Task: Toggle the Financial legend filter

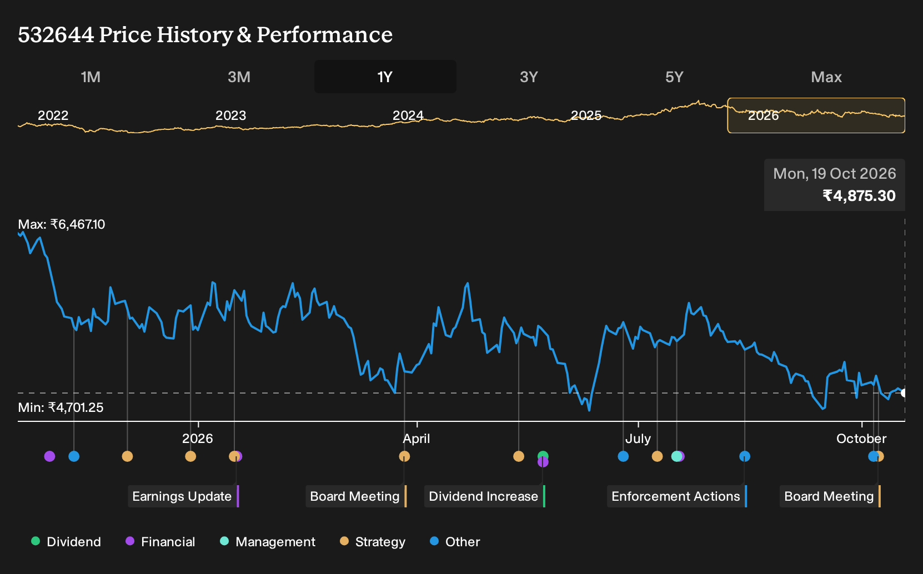Action: pos(160,542)
